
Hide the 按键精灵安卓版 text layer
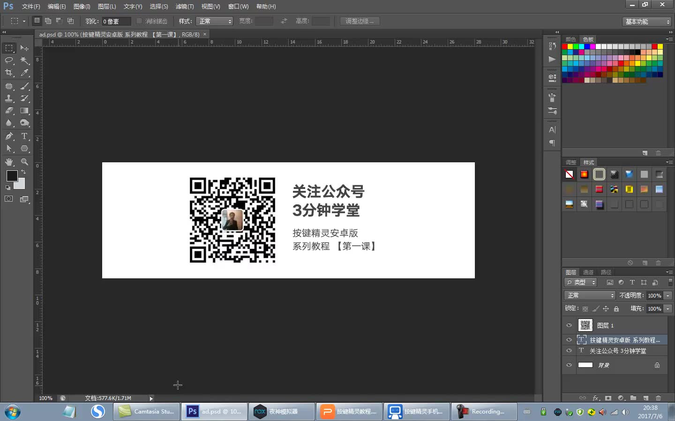click(x=569, y=340)
